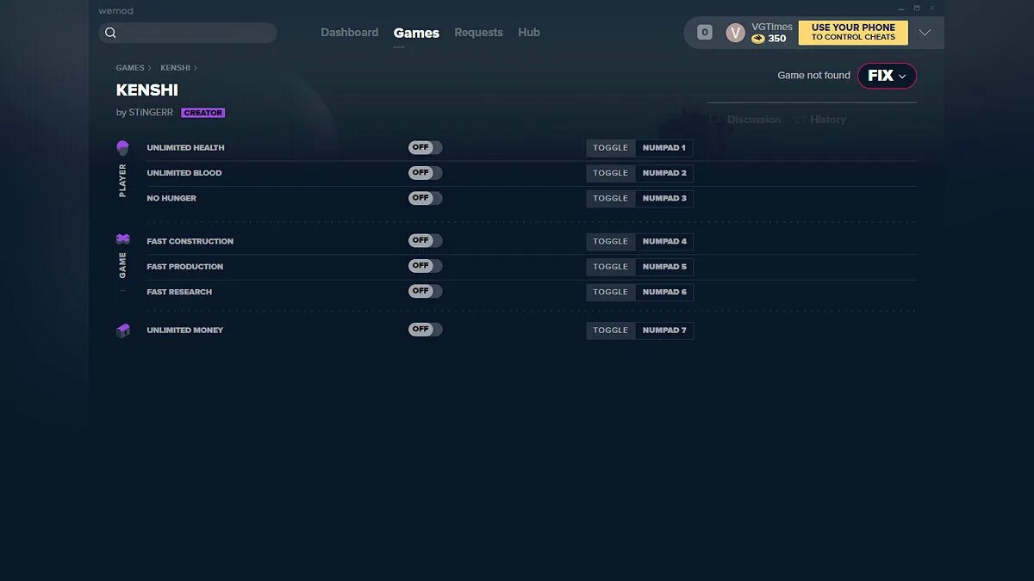Click the coins balance icon
Viewport: 1034px width, 581px height.
758,39
